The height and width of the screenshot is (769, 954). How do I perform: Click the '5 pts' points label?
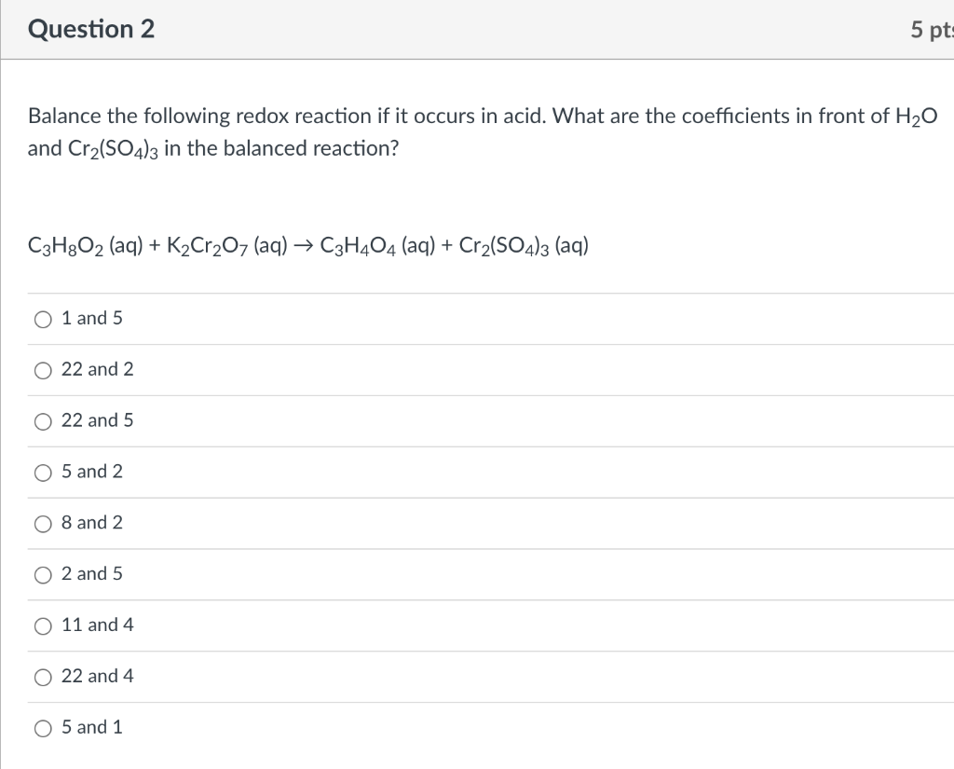coord(931,30)
